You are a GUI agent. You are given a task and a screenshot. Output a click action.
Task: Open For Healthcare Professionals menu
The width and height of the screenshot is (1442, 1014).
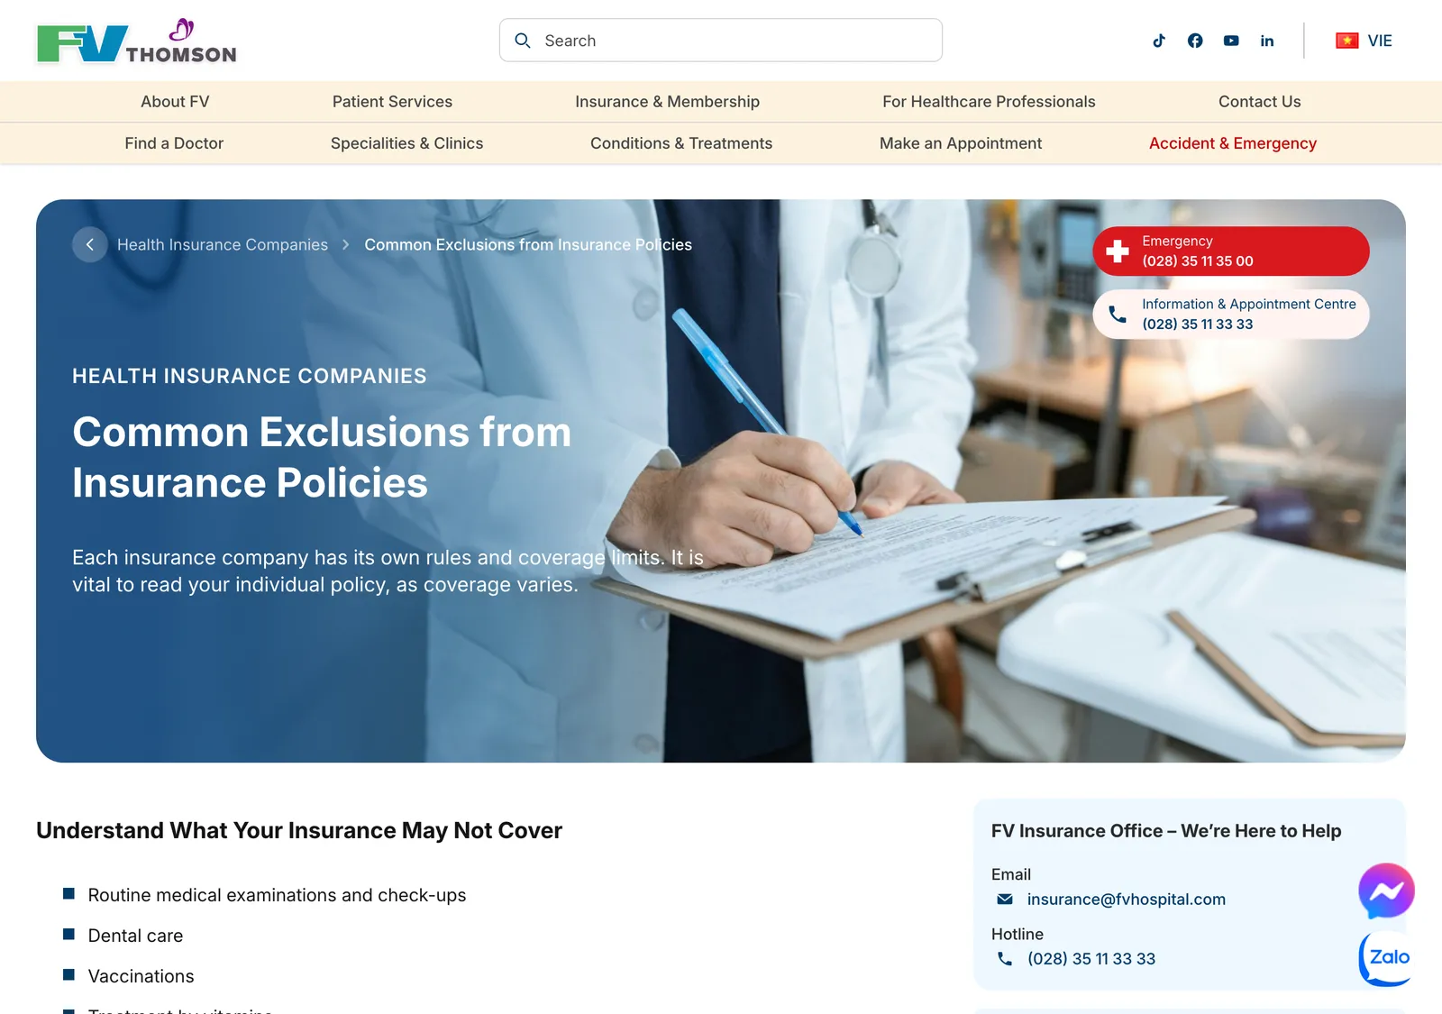(989, 102)
